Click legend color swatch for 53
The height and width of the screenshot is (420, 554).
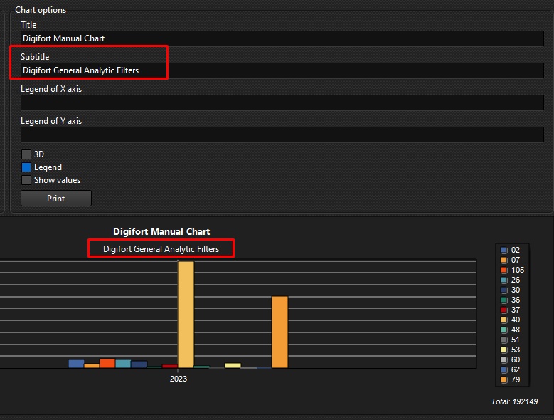point(504,350)
